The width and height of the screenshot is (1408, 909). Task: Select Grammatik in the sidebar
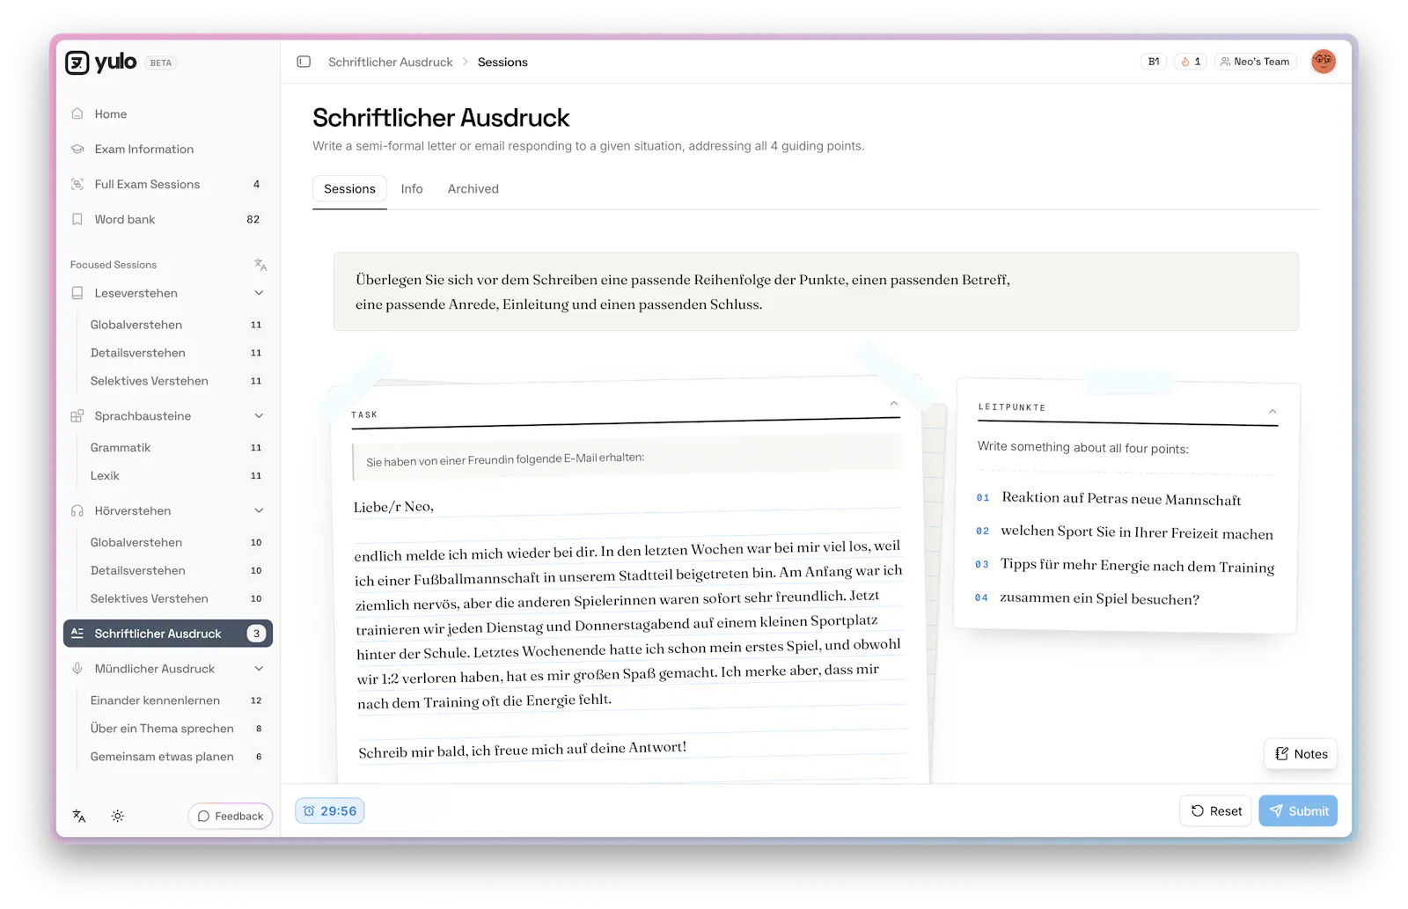click(176, 448)
